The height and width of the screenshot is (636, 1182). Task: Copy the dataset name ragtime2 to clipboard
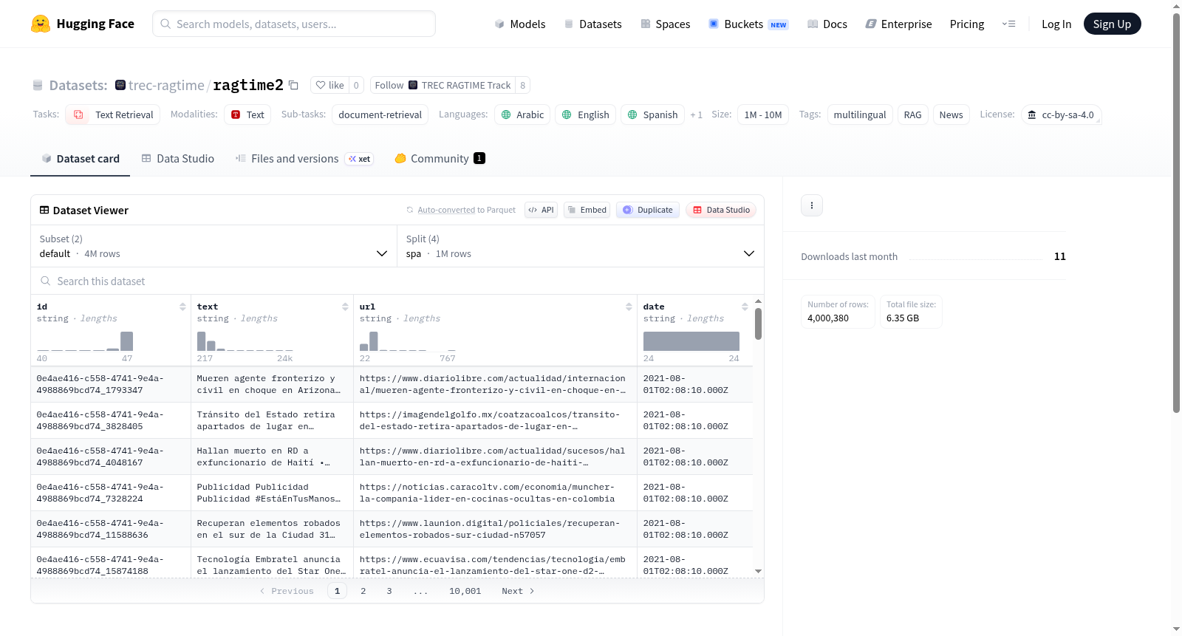(x=293, y=85)
